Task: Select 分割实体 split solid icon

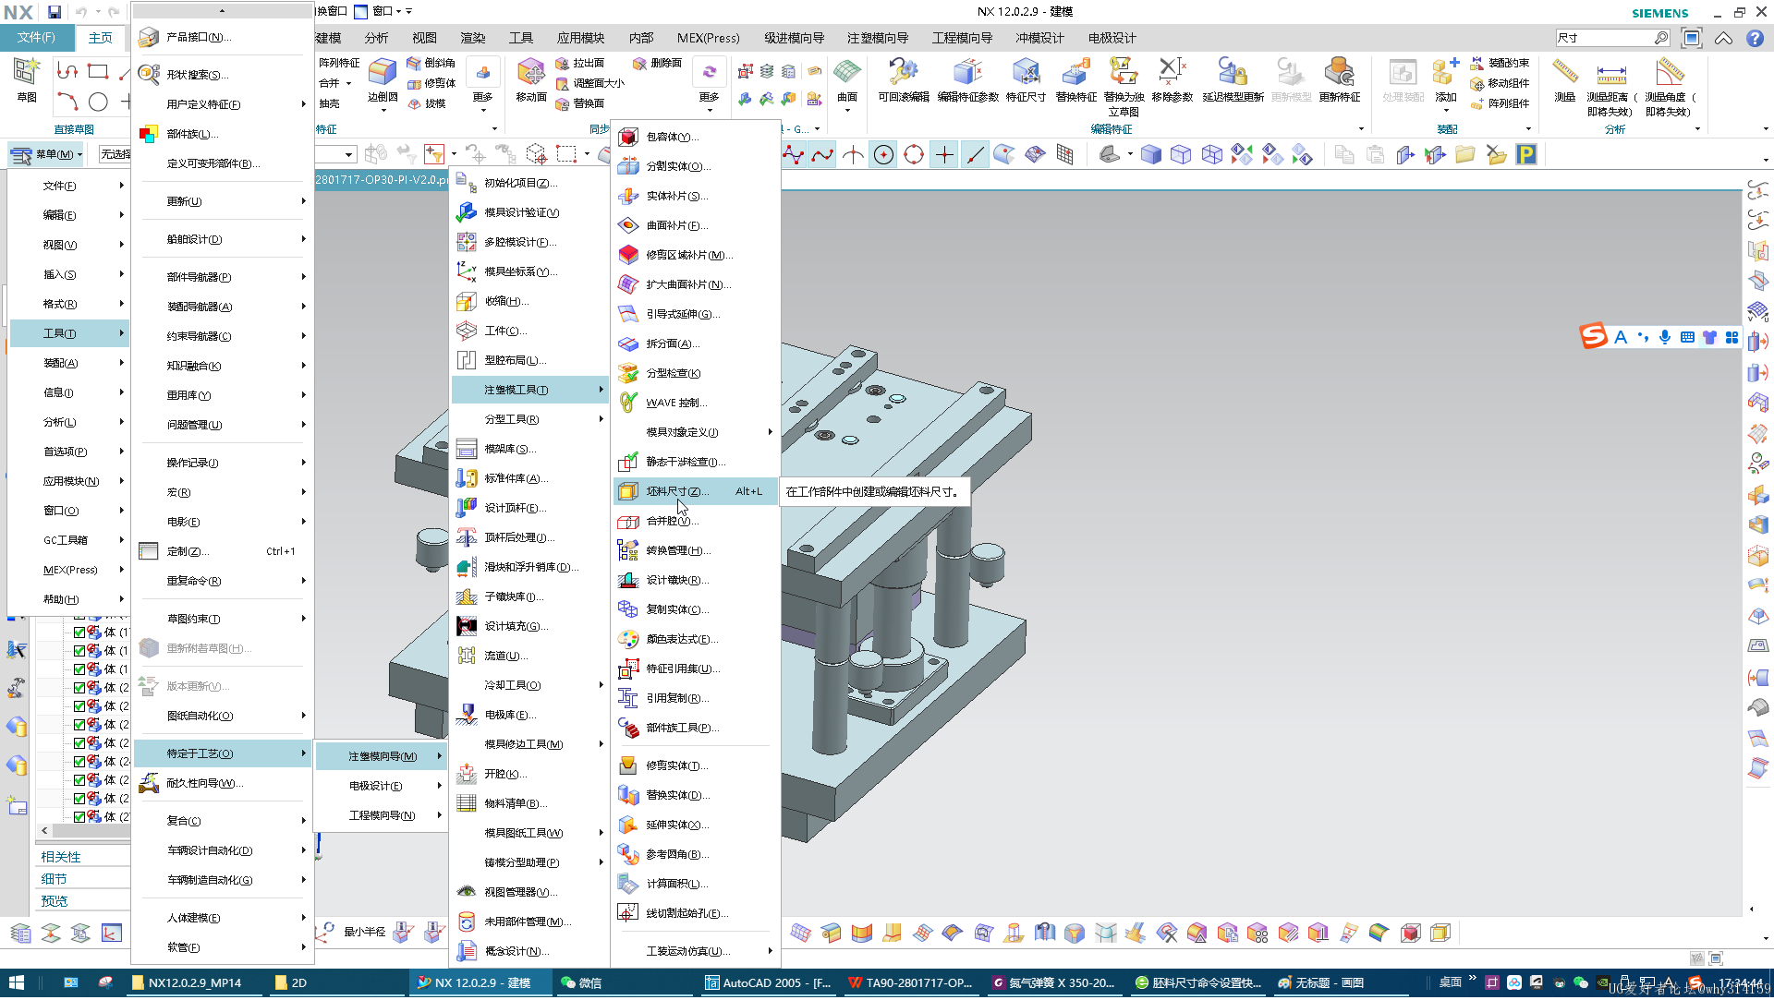Action: tap(628, 166)
